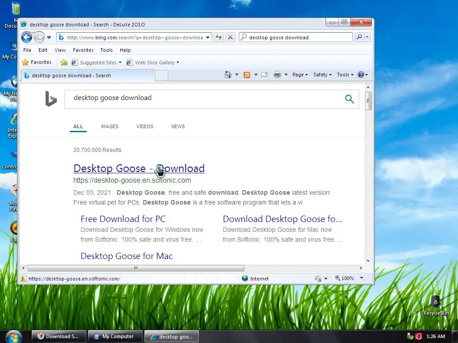This screenshot has height=343, width=458.
Task: Open the Page command bar menu
Action: [300, 75]
